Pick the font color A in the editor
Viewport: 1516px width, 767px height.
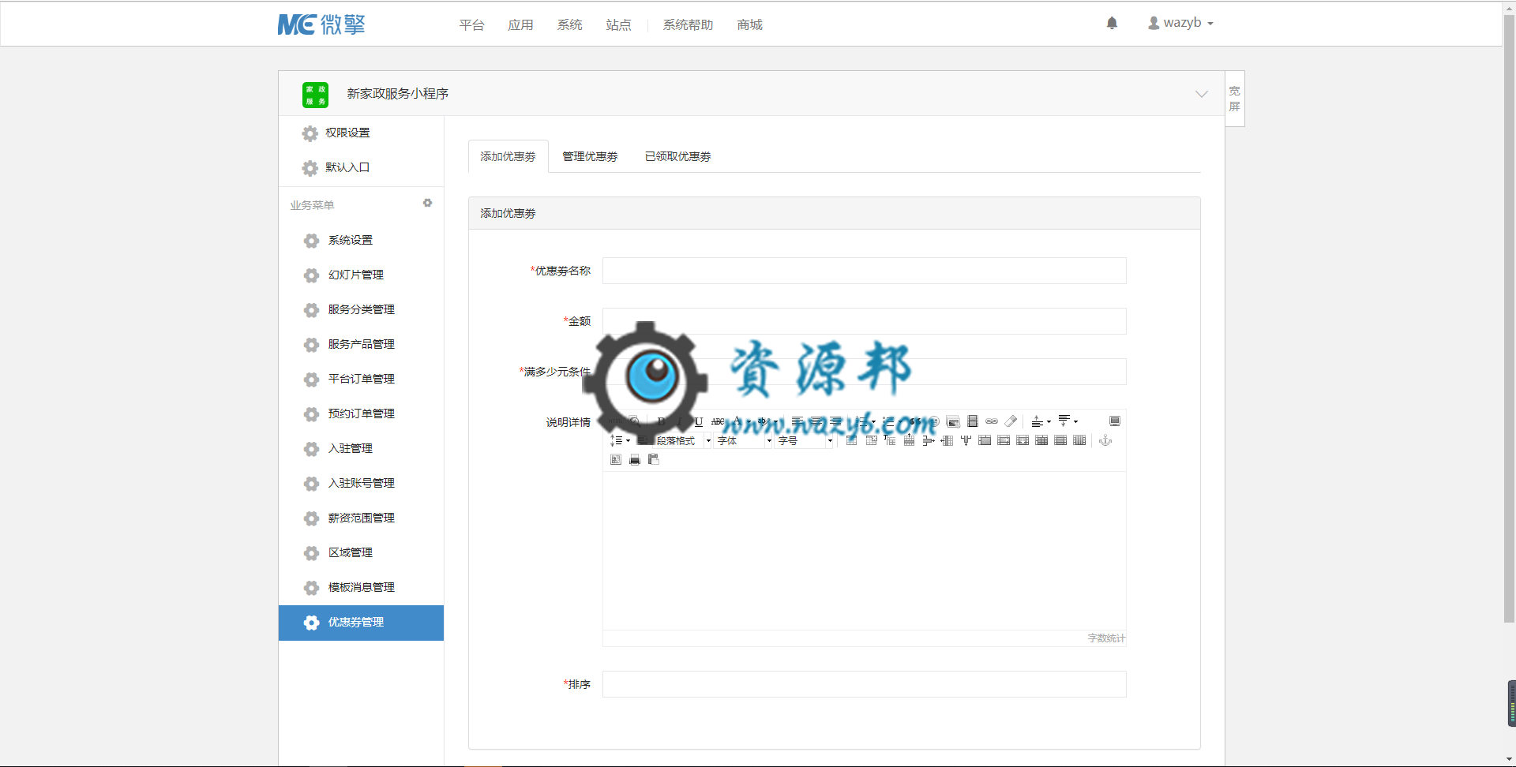(737, 421)
